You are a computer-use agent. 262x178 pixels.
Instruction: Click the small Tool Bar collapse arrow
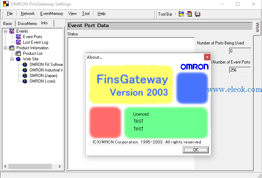[175, 14]
